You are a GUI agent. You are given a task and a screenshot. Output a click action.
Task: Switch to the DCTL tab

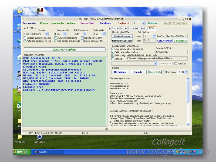click(x=120, y=29)
